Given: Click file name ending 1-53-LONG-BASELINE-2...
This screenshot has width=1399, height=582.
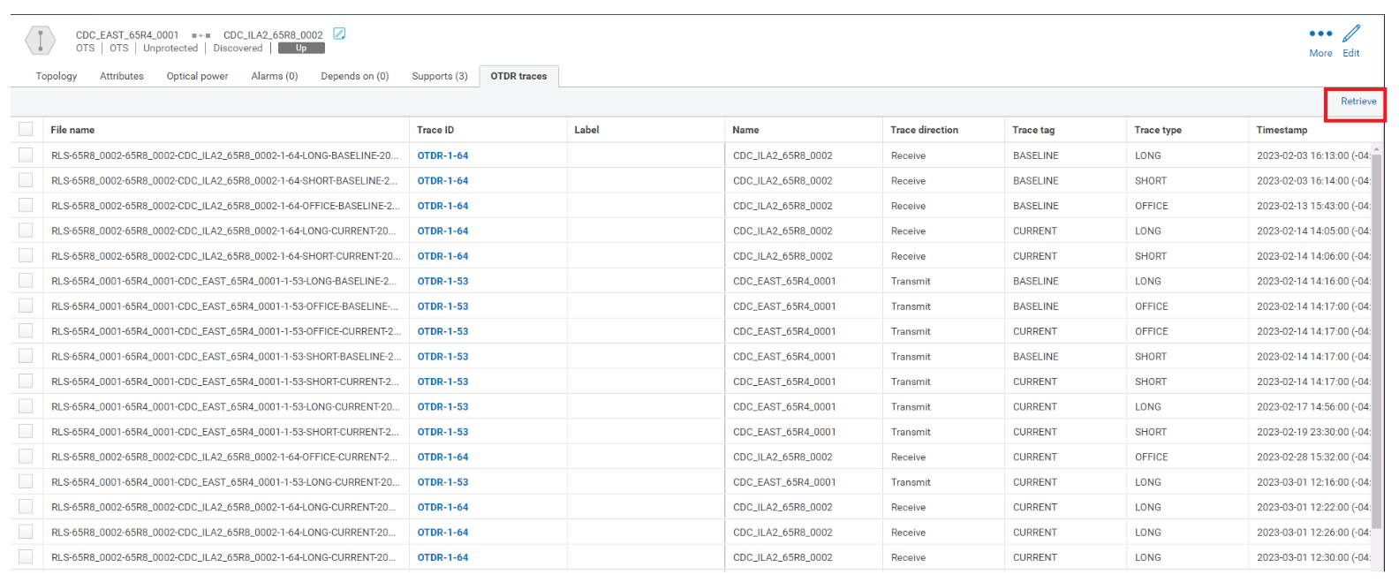Looking at the screenshot, I should coord(224,281).
